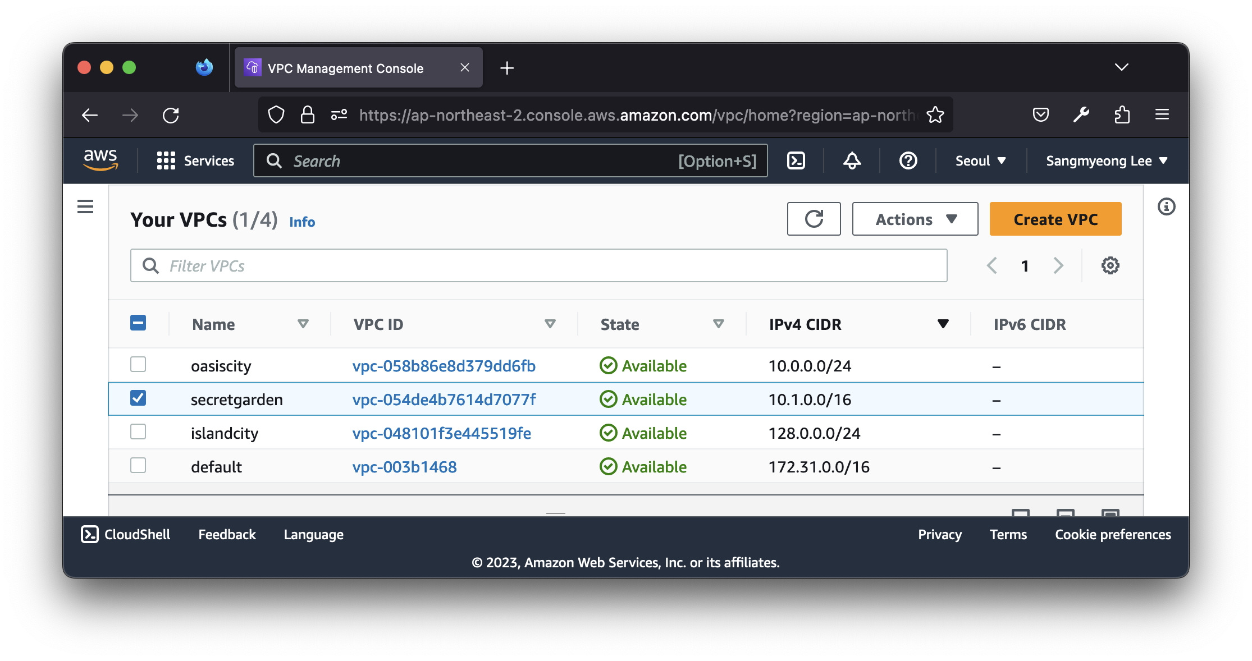Open the browser extensions puzzle icon
This screenshot has height=661, width=1252.
click(x=1122, y=114)
